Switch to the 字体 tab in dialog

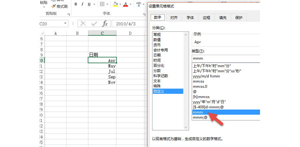point(190,18)
